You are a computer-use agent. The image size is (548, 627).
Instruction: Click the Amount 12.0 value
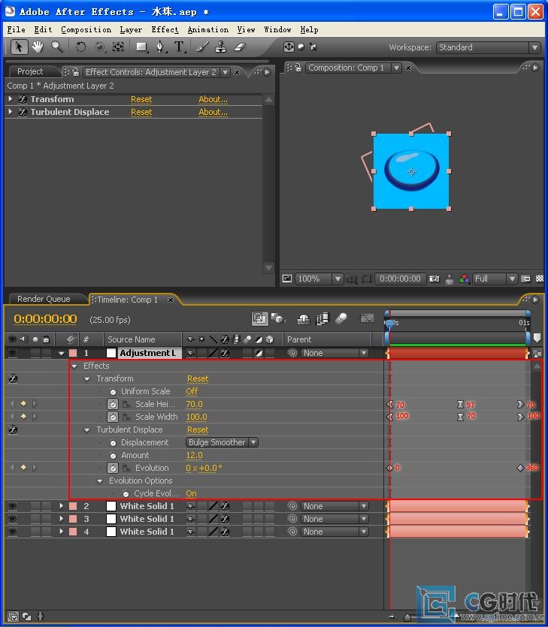coord(194,455)
